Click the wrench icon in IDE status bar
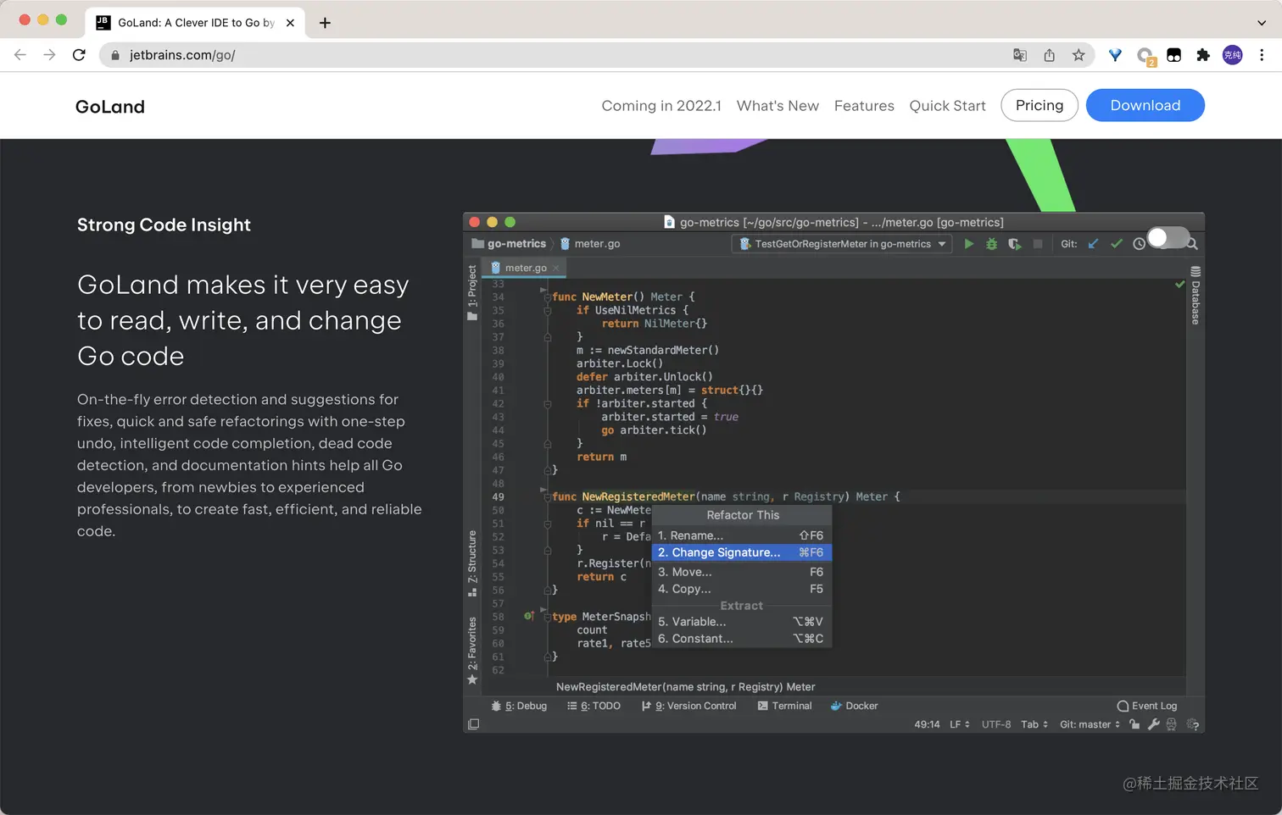Viewport: 1282px width, 815px height. click(1153, 724)
